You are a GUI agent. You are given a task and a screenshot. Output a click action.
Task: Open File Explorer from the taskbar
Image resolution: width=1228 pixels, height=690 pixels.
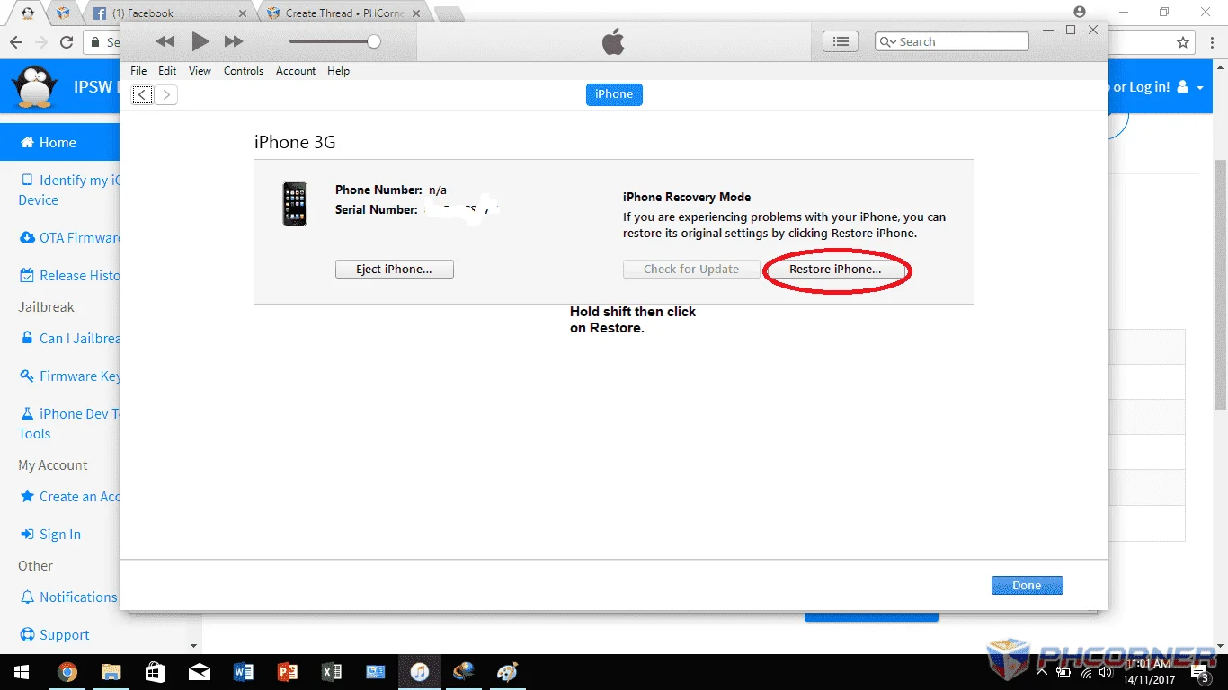(111, 672)
